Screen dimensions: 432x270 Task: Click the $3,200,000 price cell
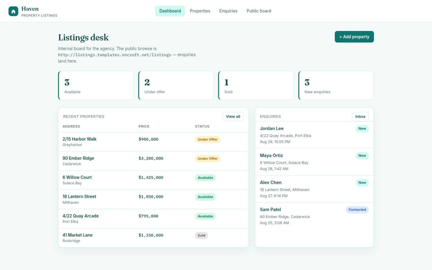coord(151,158)
